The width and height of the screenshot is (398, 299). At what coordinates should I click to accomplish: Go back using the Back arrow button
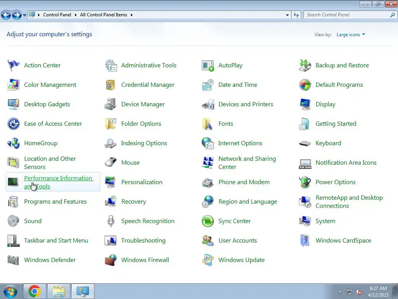click(6, 15)
